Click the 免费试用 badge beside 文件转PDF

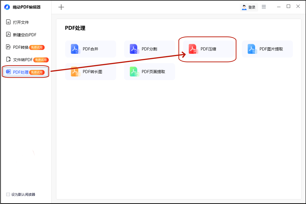[x=41, y=59]
